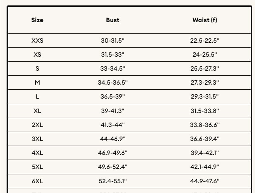Click the 24-25.5" waist measurement
The height and width of the screenshot is (193, 255).
[205, 54]
